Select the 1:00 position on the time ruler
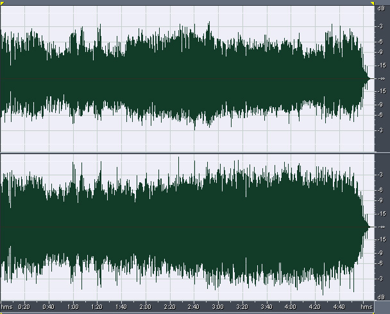 pyautogui.click(x=73, y=306)
